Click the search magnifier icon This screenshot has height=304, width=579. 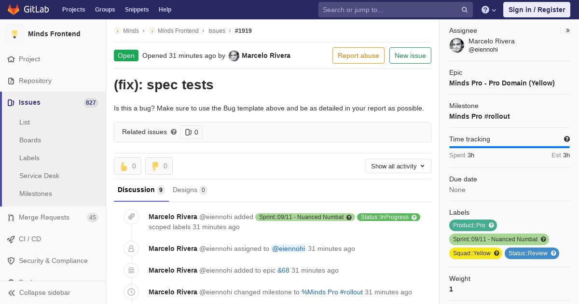coord(465,10)
